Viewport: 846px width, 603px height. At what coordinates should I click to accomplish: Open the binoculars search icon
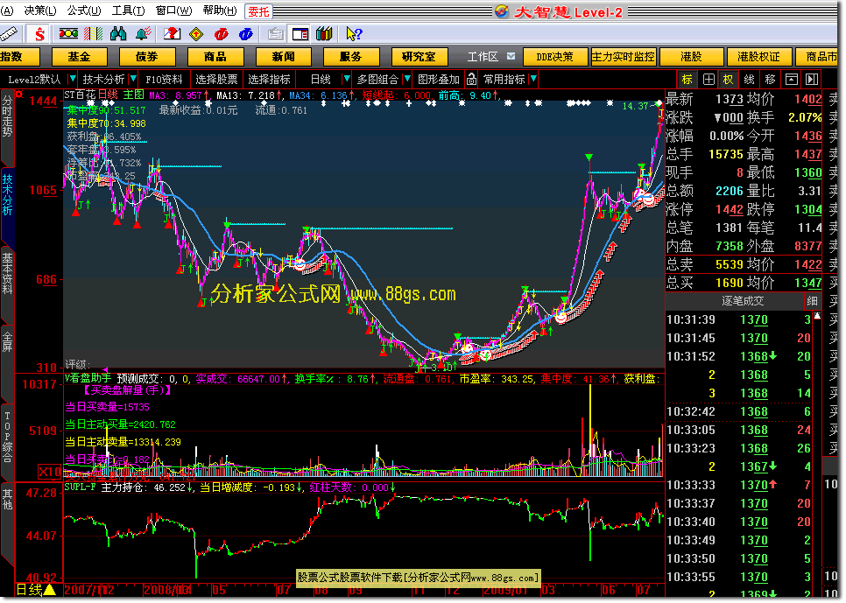click(x=118, y=34)
